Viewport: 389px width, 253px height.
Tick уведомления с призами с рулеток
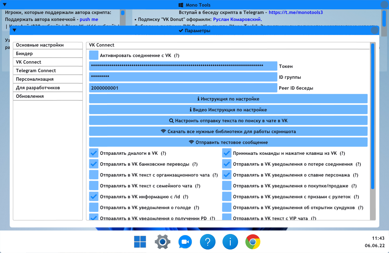[227, 197]
